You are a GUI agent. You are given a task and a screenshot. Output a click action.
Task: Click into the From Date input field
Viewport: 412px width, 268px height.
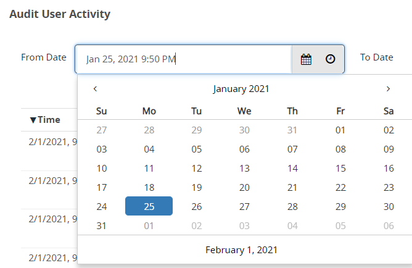pos(184,59)
